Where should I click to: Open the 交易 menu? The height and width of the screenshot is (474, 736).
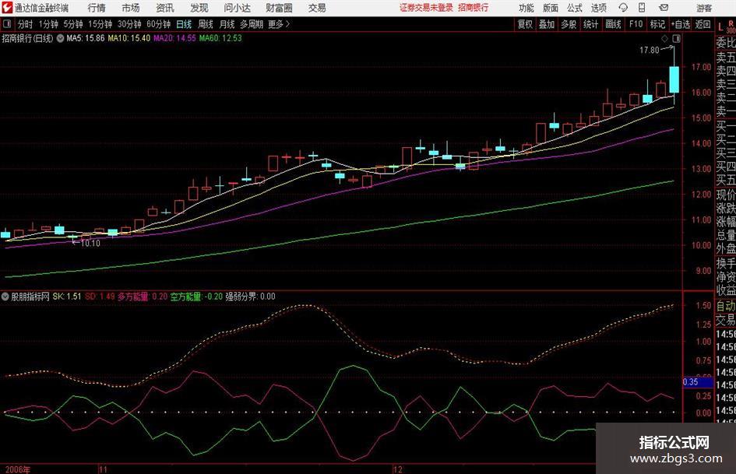(x=317, y=8)
